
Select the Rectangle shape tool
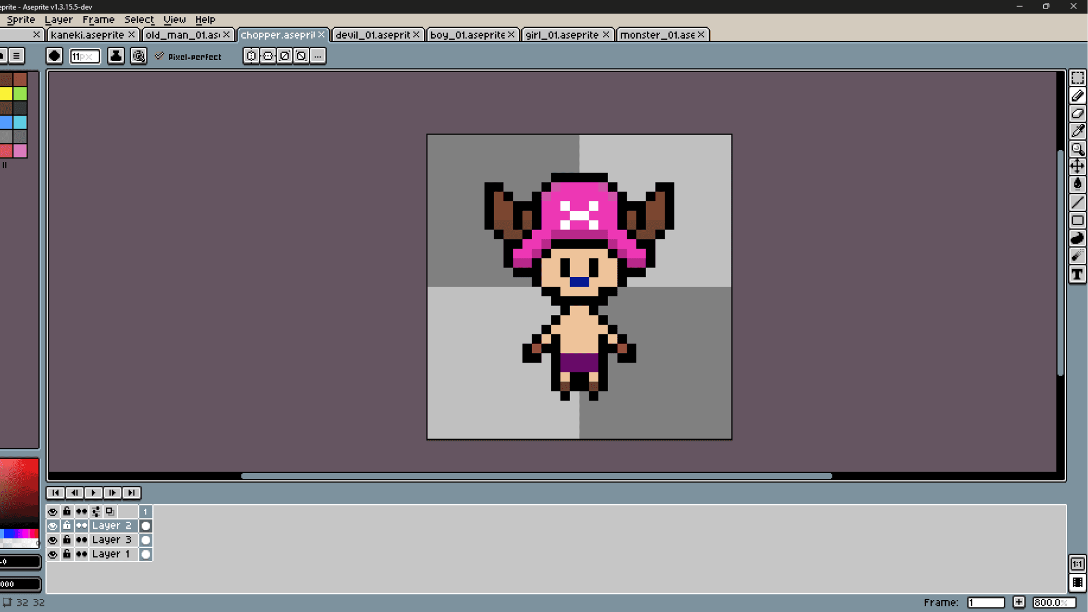pos(1077,220)
